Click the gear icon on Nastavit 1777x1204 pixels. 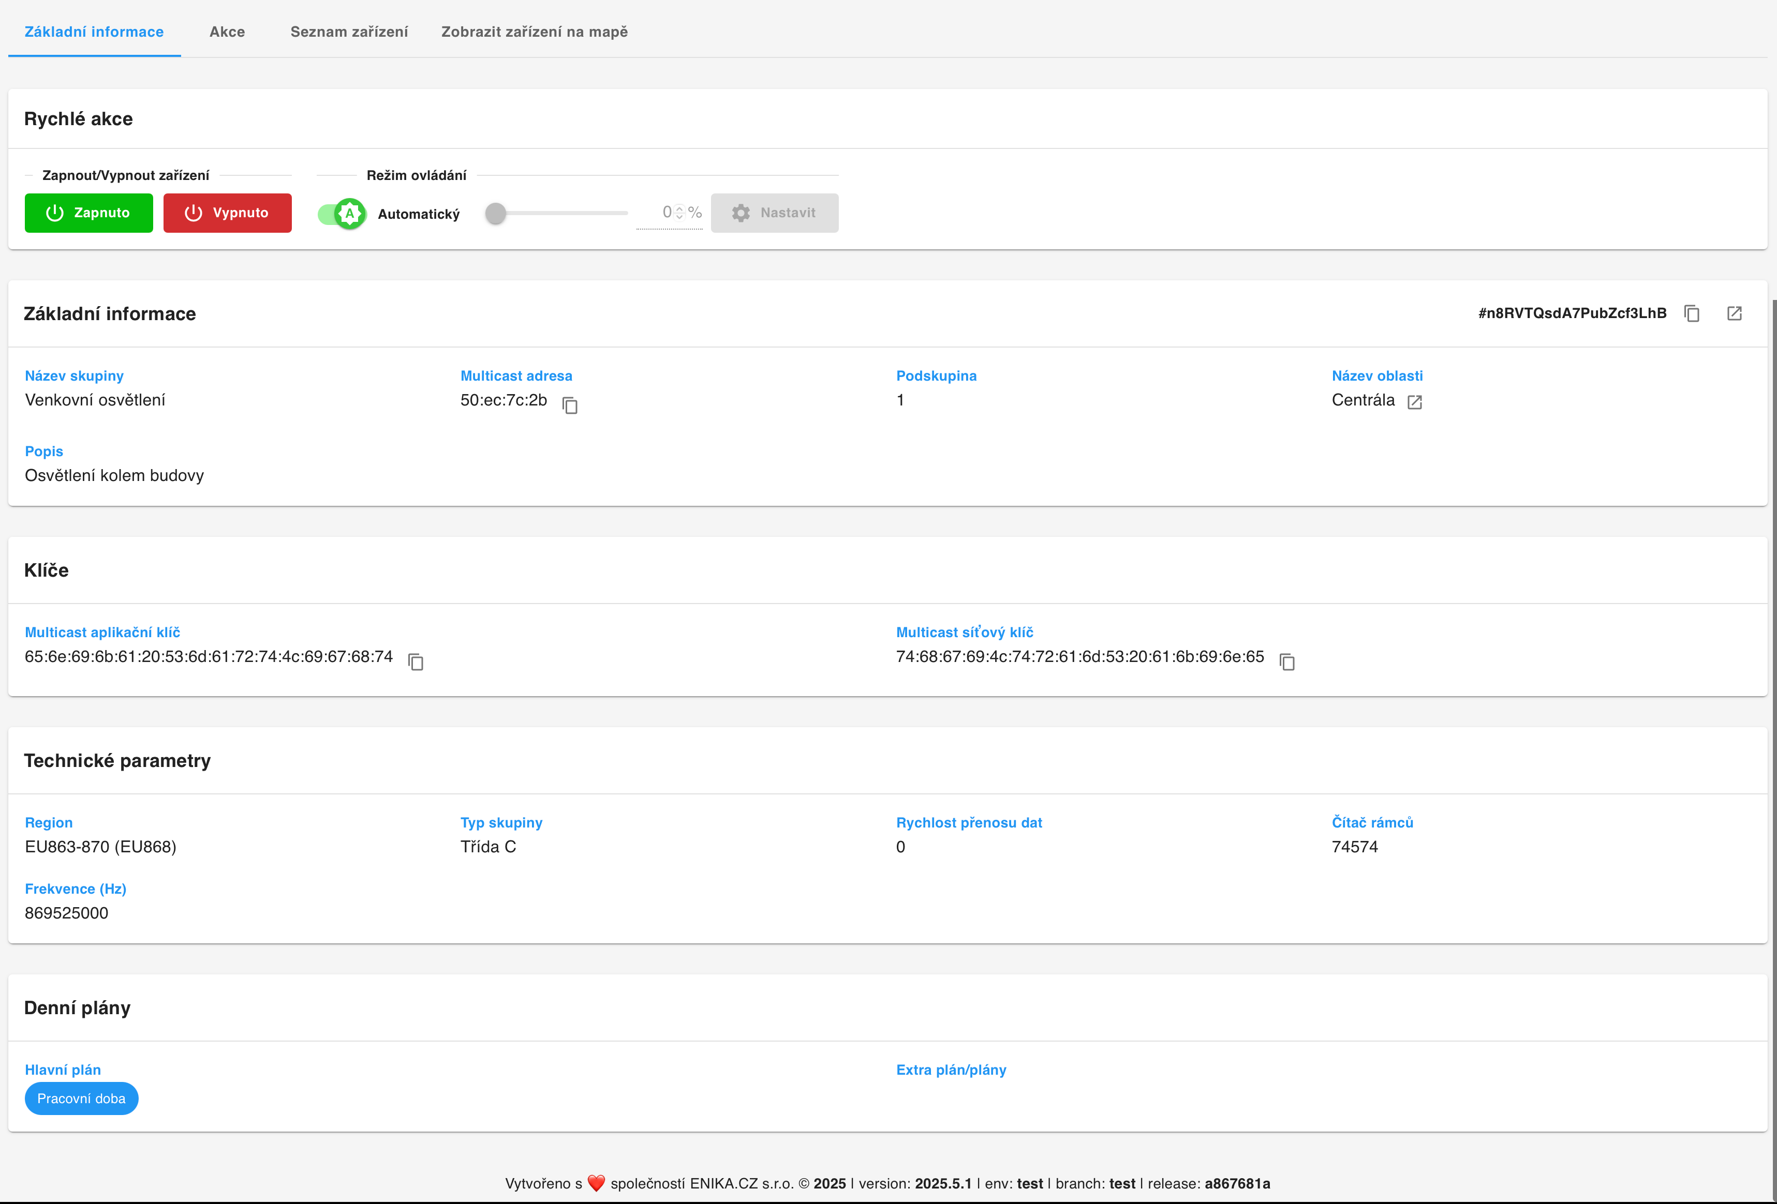pos(740,213)
